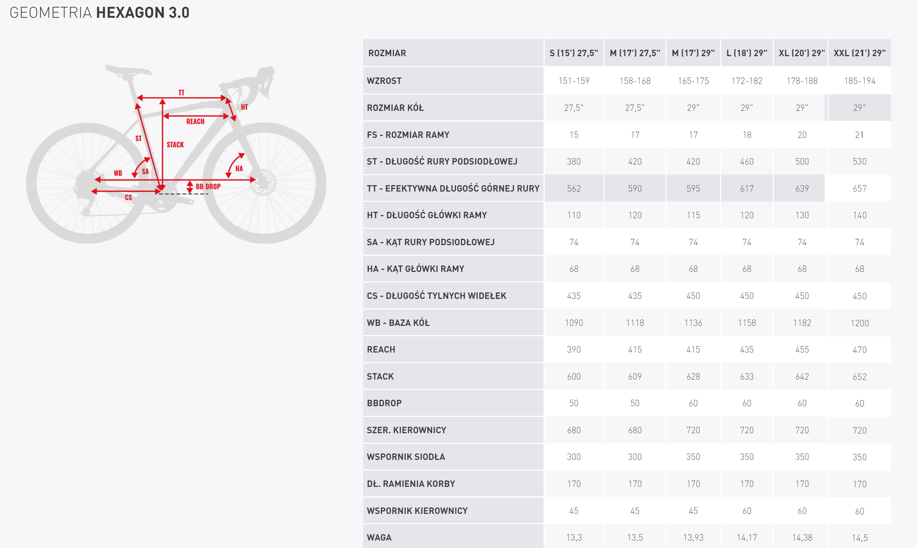Click the red SA angle label
917x548 pixels.
tap(145, 172)
